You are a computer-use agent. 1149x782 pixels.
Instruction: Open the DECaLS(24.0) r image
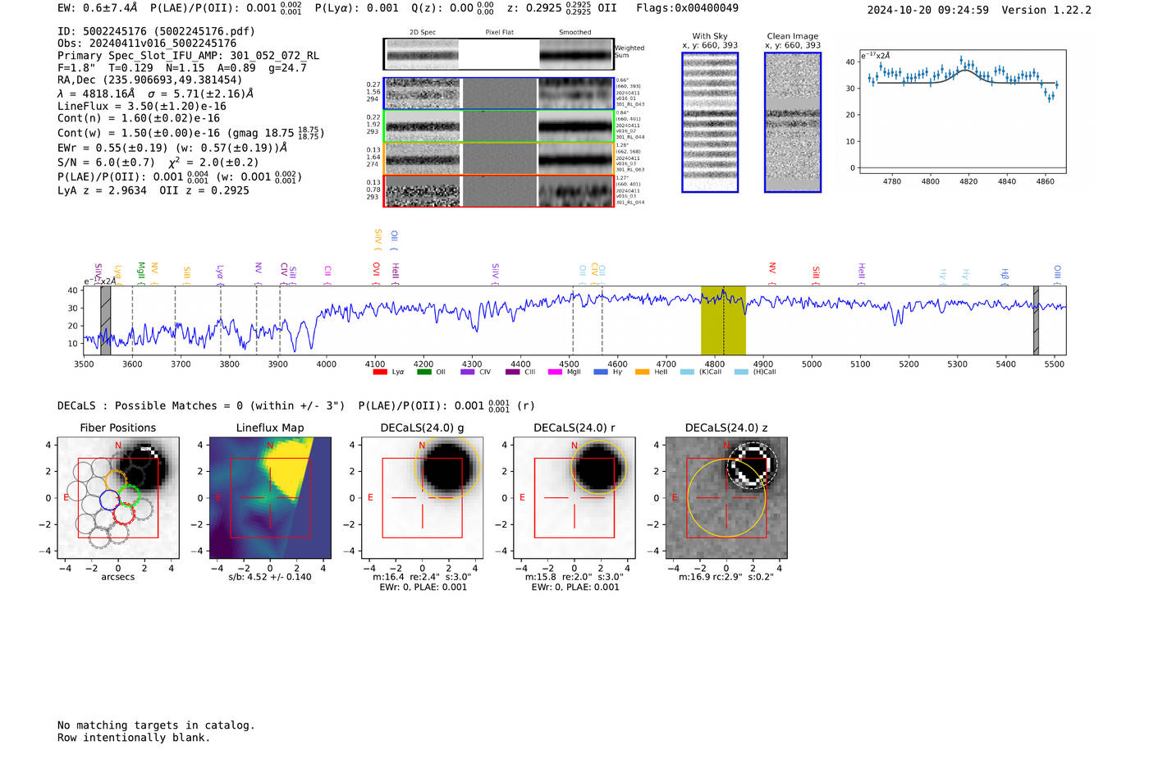(574, 498)
